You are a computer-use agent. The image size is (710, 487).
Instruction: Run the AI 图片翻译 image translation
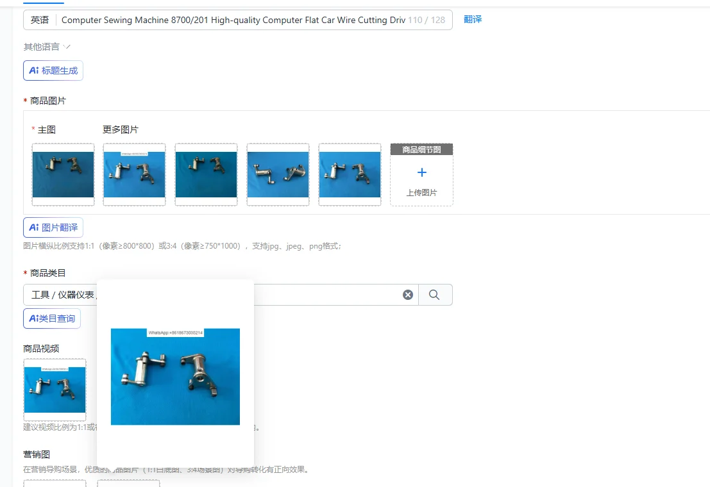[53, 227]
